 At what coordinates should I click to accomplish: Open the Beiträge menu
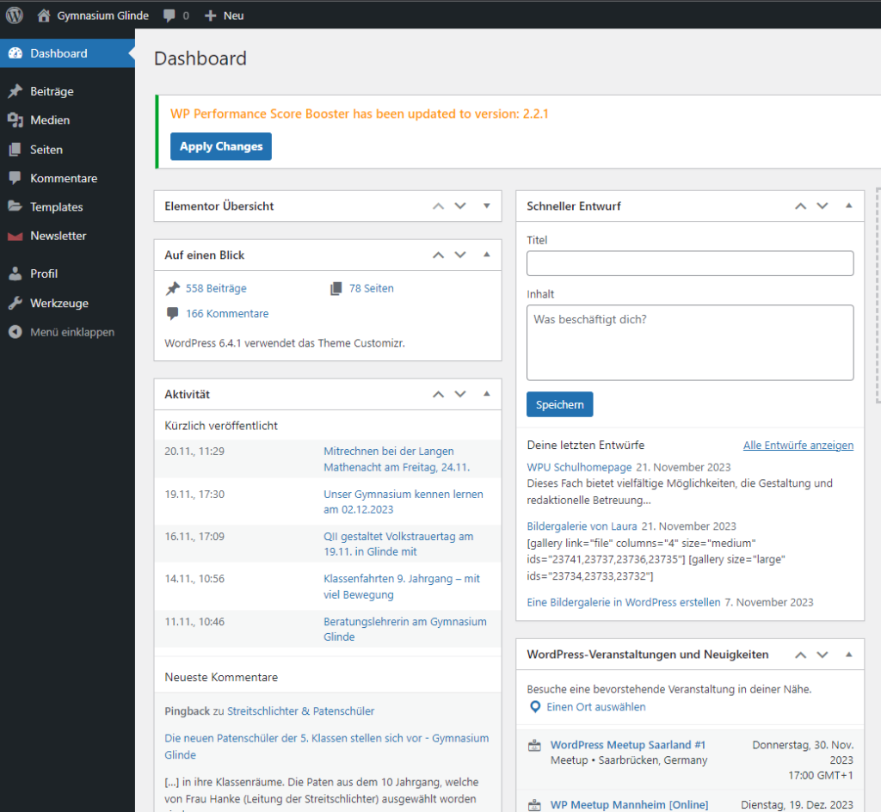click(52, 91)
